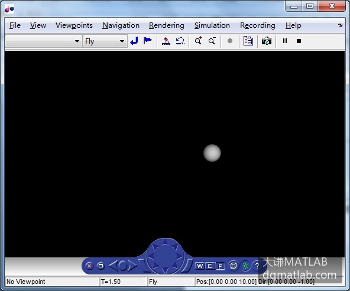Screen dimensions: 350x291
Task: Maximize the viewer window
Action: (x=310, y=6)
